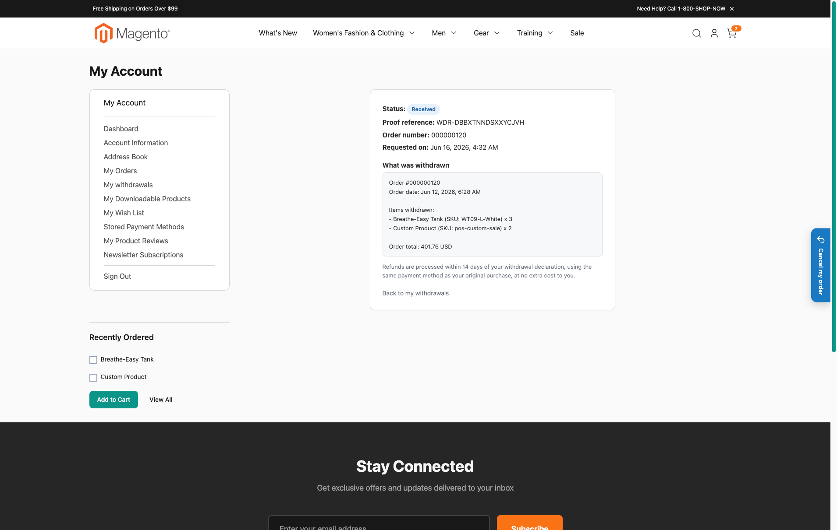The height and width of the screenshot is (530, 837).
Task: Click the Men menu label
Action: (438, 33)
